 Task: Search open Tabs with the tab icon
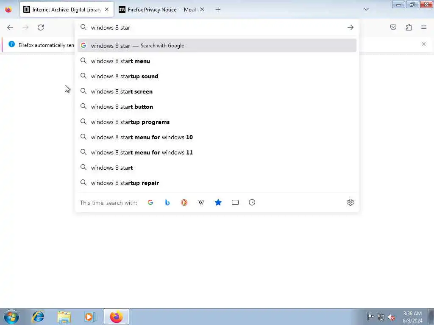pyautogui.click(x=235, y=202)
